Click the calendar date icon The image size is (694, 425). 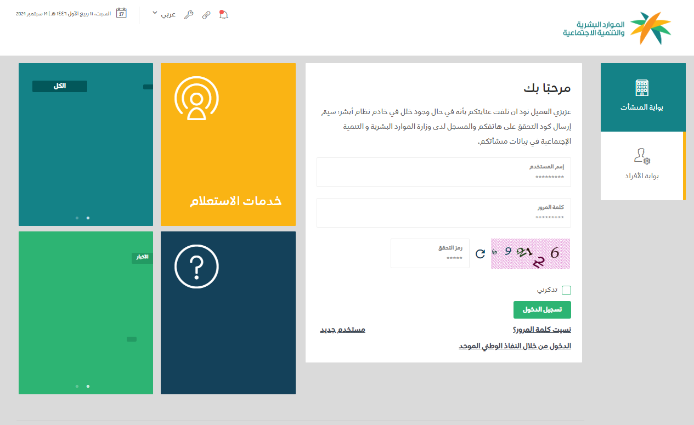(x=122, y=13)
